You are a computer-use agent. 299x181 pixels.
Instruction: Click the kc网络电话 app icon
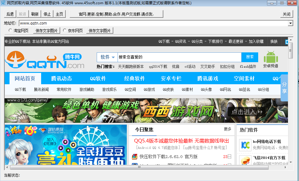click(x=245, y=145)
